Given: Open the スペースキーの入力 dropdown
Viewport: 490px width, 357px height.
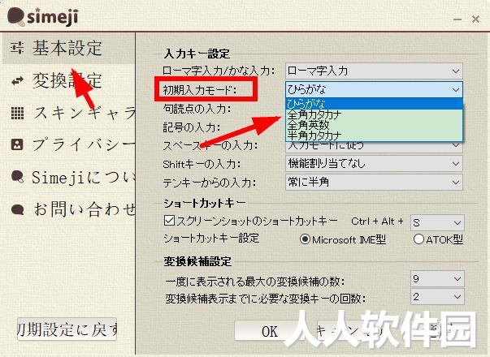Looking at the screenshot, I should (x=374, y=147).
